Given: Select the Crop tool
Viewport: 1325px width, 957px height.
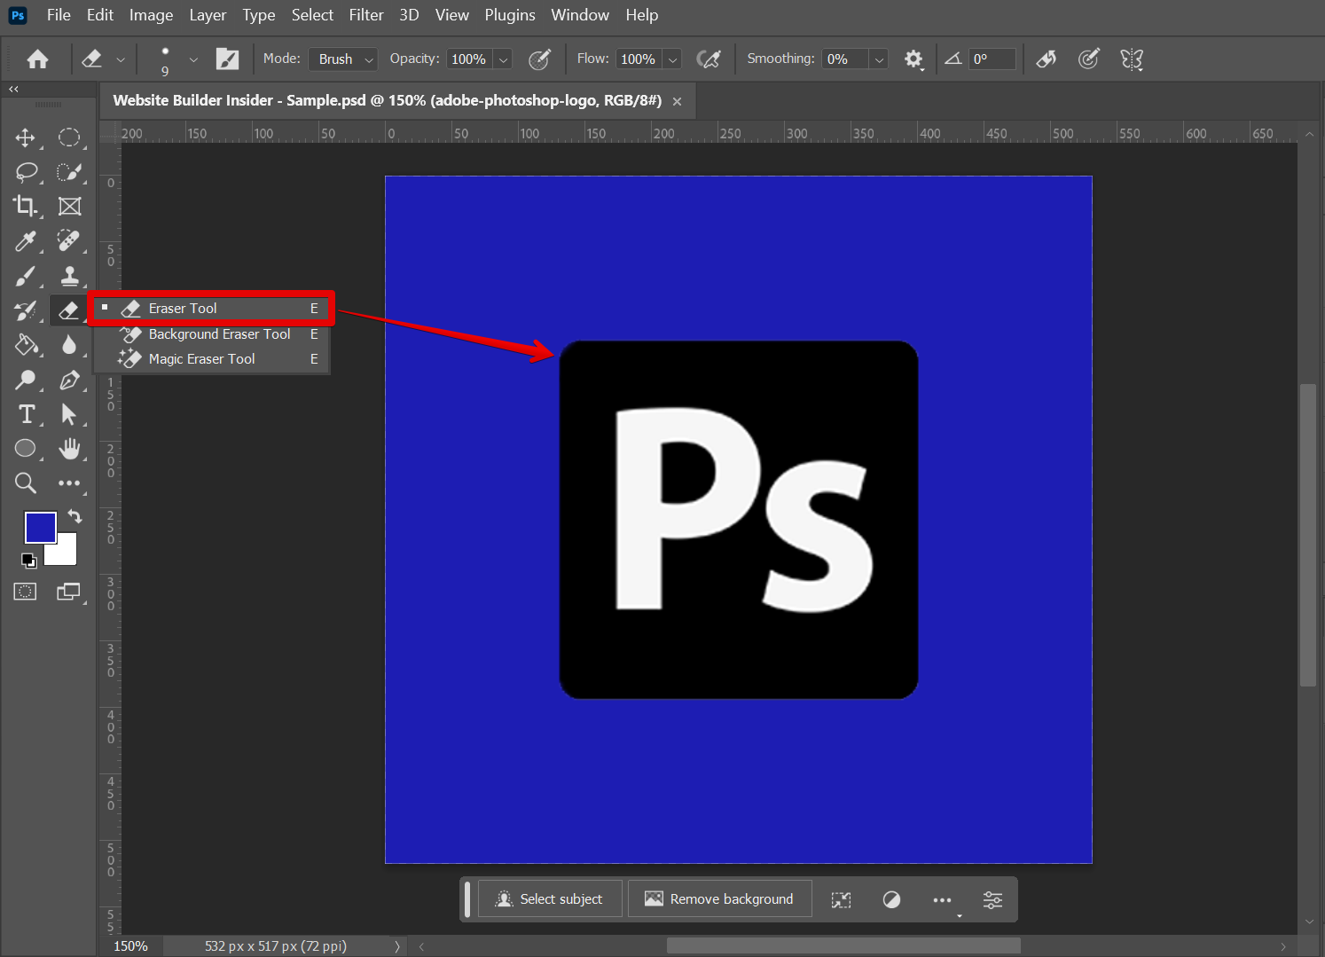Looking at the screenshot, I should click(x=26, y=206).
